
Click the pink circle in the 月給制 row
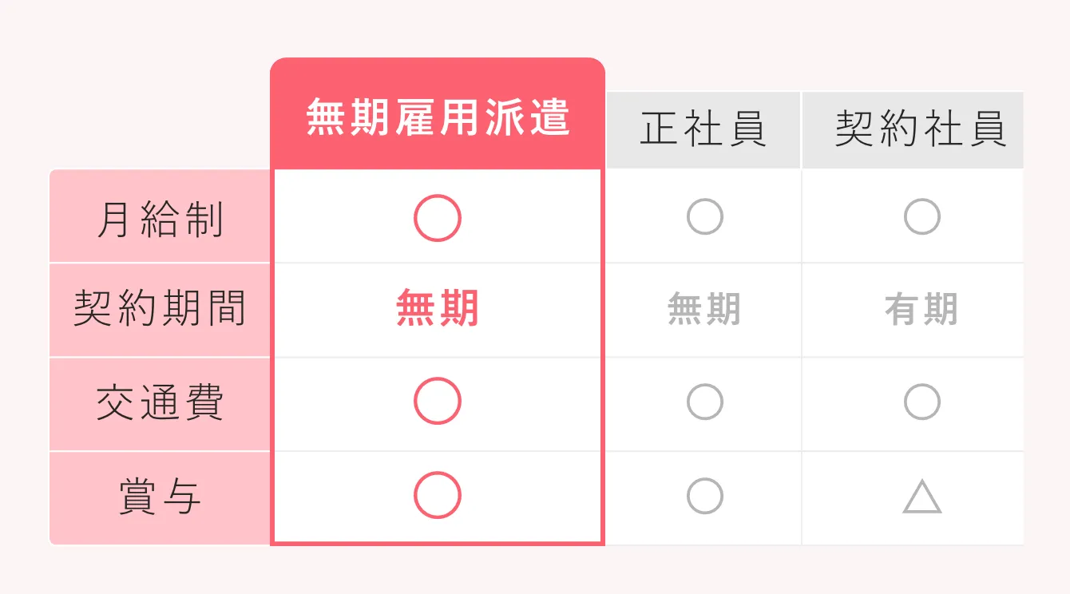[x=438, y=218]
